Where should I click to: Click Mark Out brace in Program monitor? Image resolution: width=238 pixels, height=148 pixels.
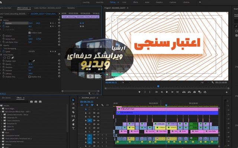(x=149, y=92)
